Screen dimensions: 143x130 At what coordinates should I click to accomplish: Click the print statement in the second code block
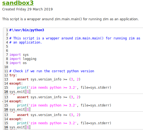pyautogui.click(x=64, y=105)
